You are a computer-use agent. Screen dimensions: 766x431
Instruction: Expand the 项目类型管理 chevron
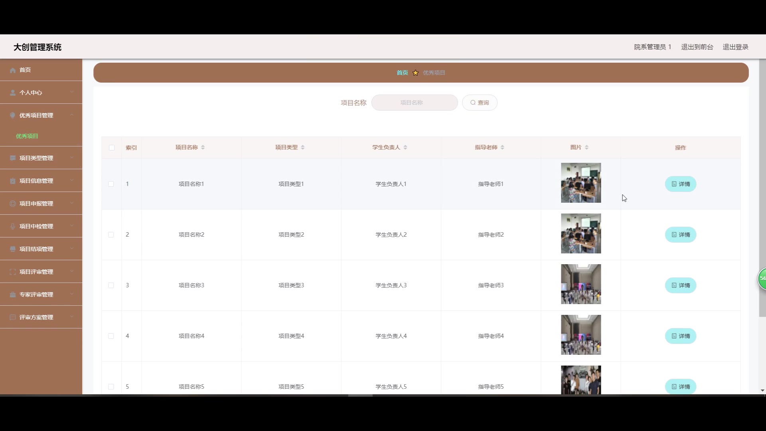coord(72,158)
